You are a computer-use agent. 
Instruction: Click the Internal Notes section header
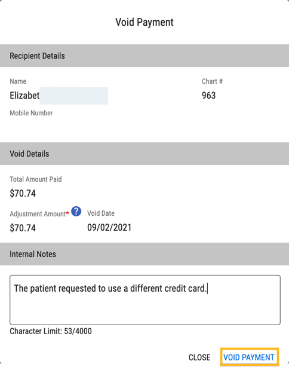coord(144,254)
